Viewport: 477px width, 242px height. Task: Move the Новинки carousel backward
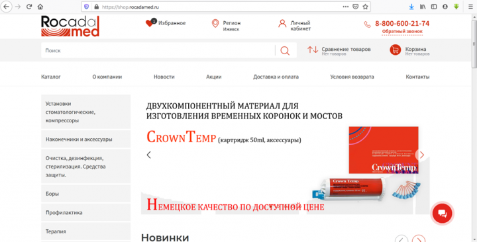[x=401, y=239]
